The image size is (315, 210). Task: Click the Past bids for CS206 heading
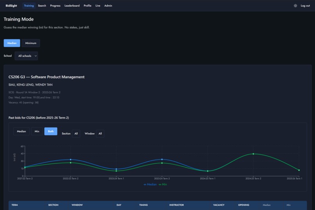[39, 118]
